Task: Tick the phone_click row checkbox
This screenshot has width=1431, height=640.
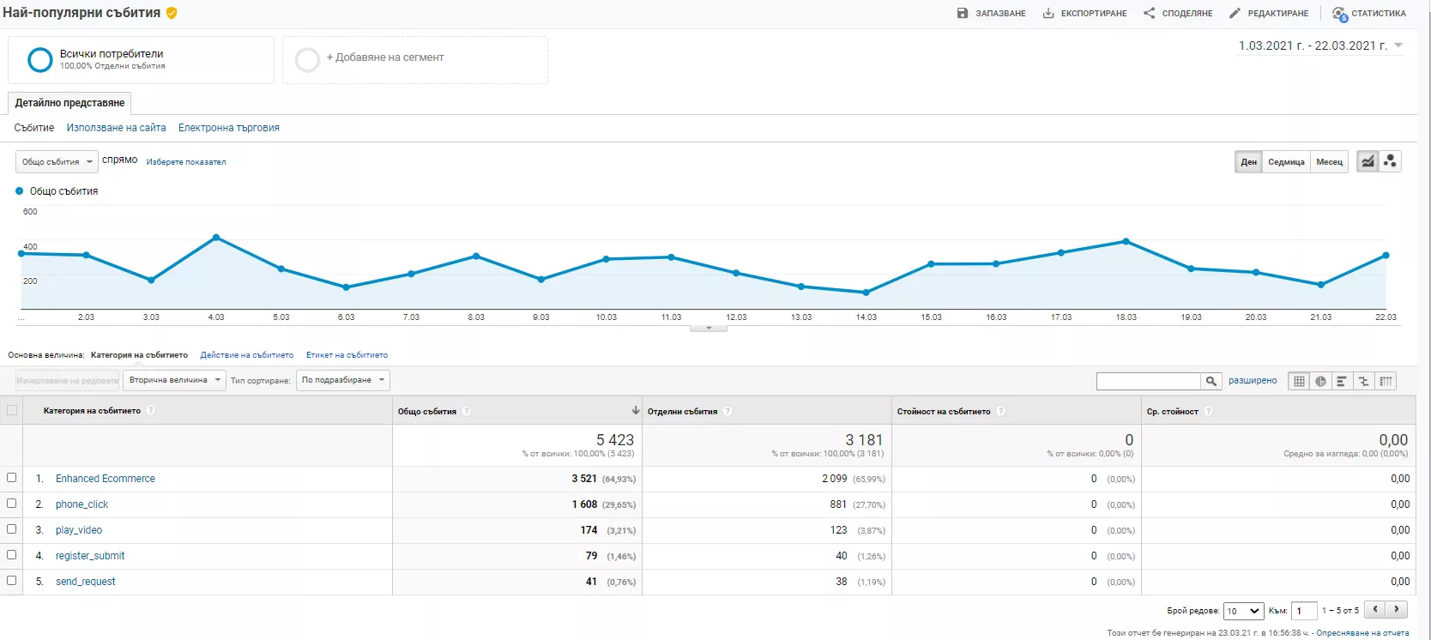Action: pos(11,504)
